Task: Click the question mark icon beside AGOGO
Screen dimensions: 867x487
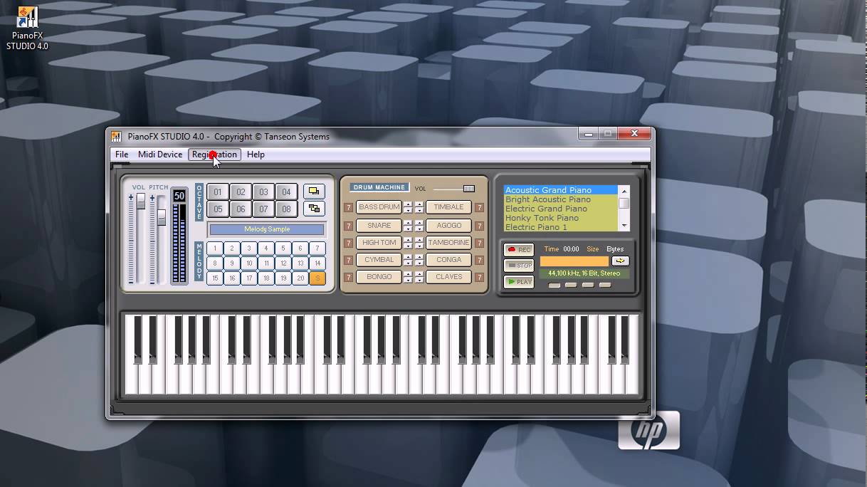Action: tap(480, 226)
